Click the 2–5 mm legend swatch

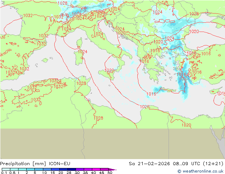point(31,169)
